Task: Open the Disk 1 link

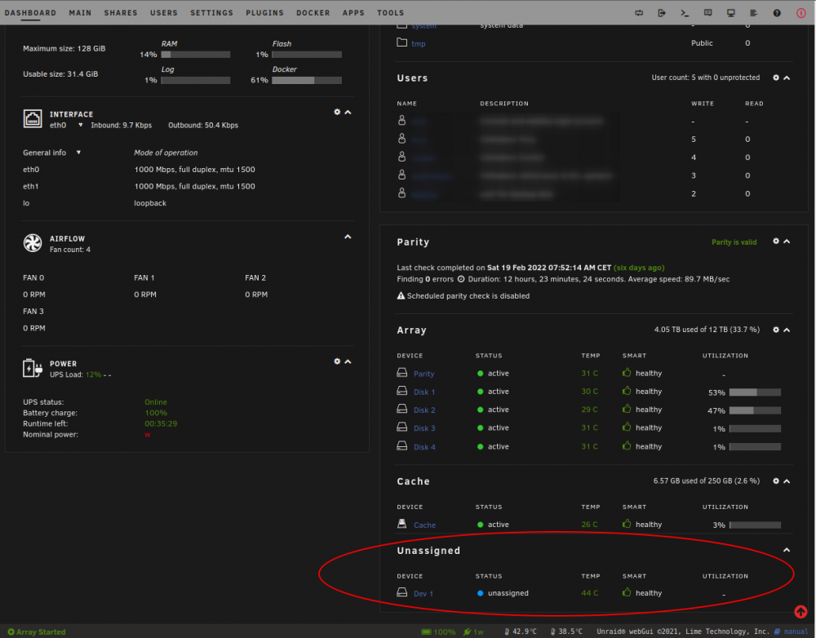Action: pyautogui.click(x=424, y=392)
